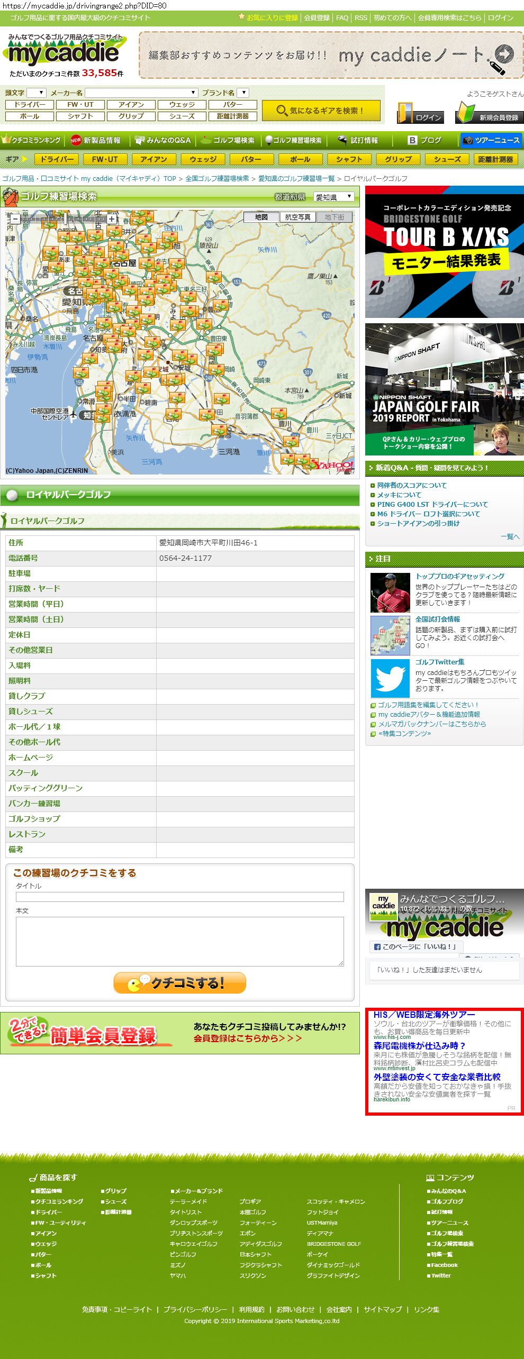Click Facebook like this page button
Screen dimensions: 524x1359
tap(416, 946)
